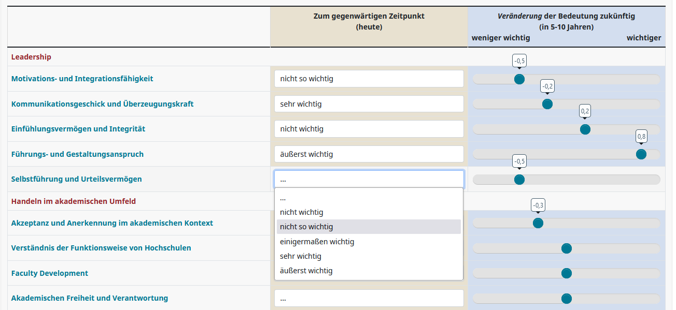Click Einfühlungsvermögen und Integrität slider handle
Screen dimensions: 676x310
coord(585,129)
